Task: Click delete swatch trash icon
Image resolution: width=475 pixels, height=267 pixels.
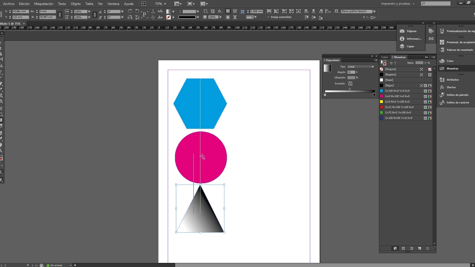Action: 427,248
